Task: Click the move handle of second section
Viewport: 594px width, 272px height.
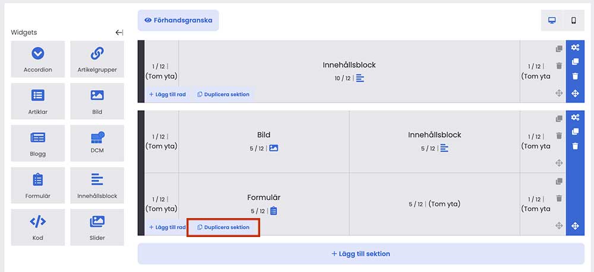Action: (575, 226)
